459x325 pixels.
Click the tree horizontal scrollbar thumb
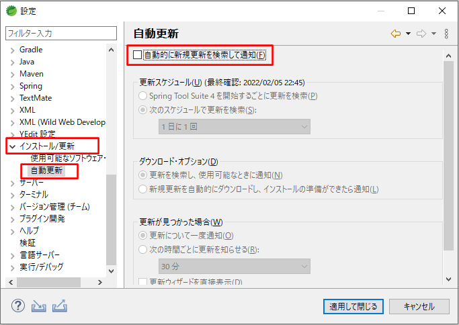point(48,282)
